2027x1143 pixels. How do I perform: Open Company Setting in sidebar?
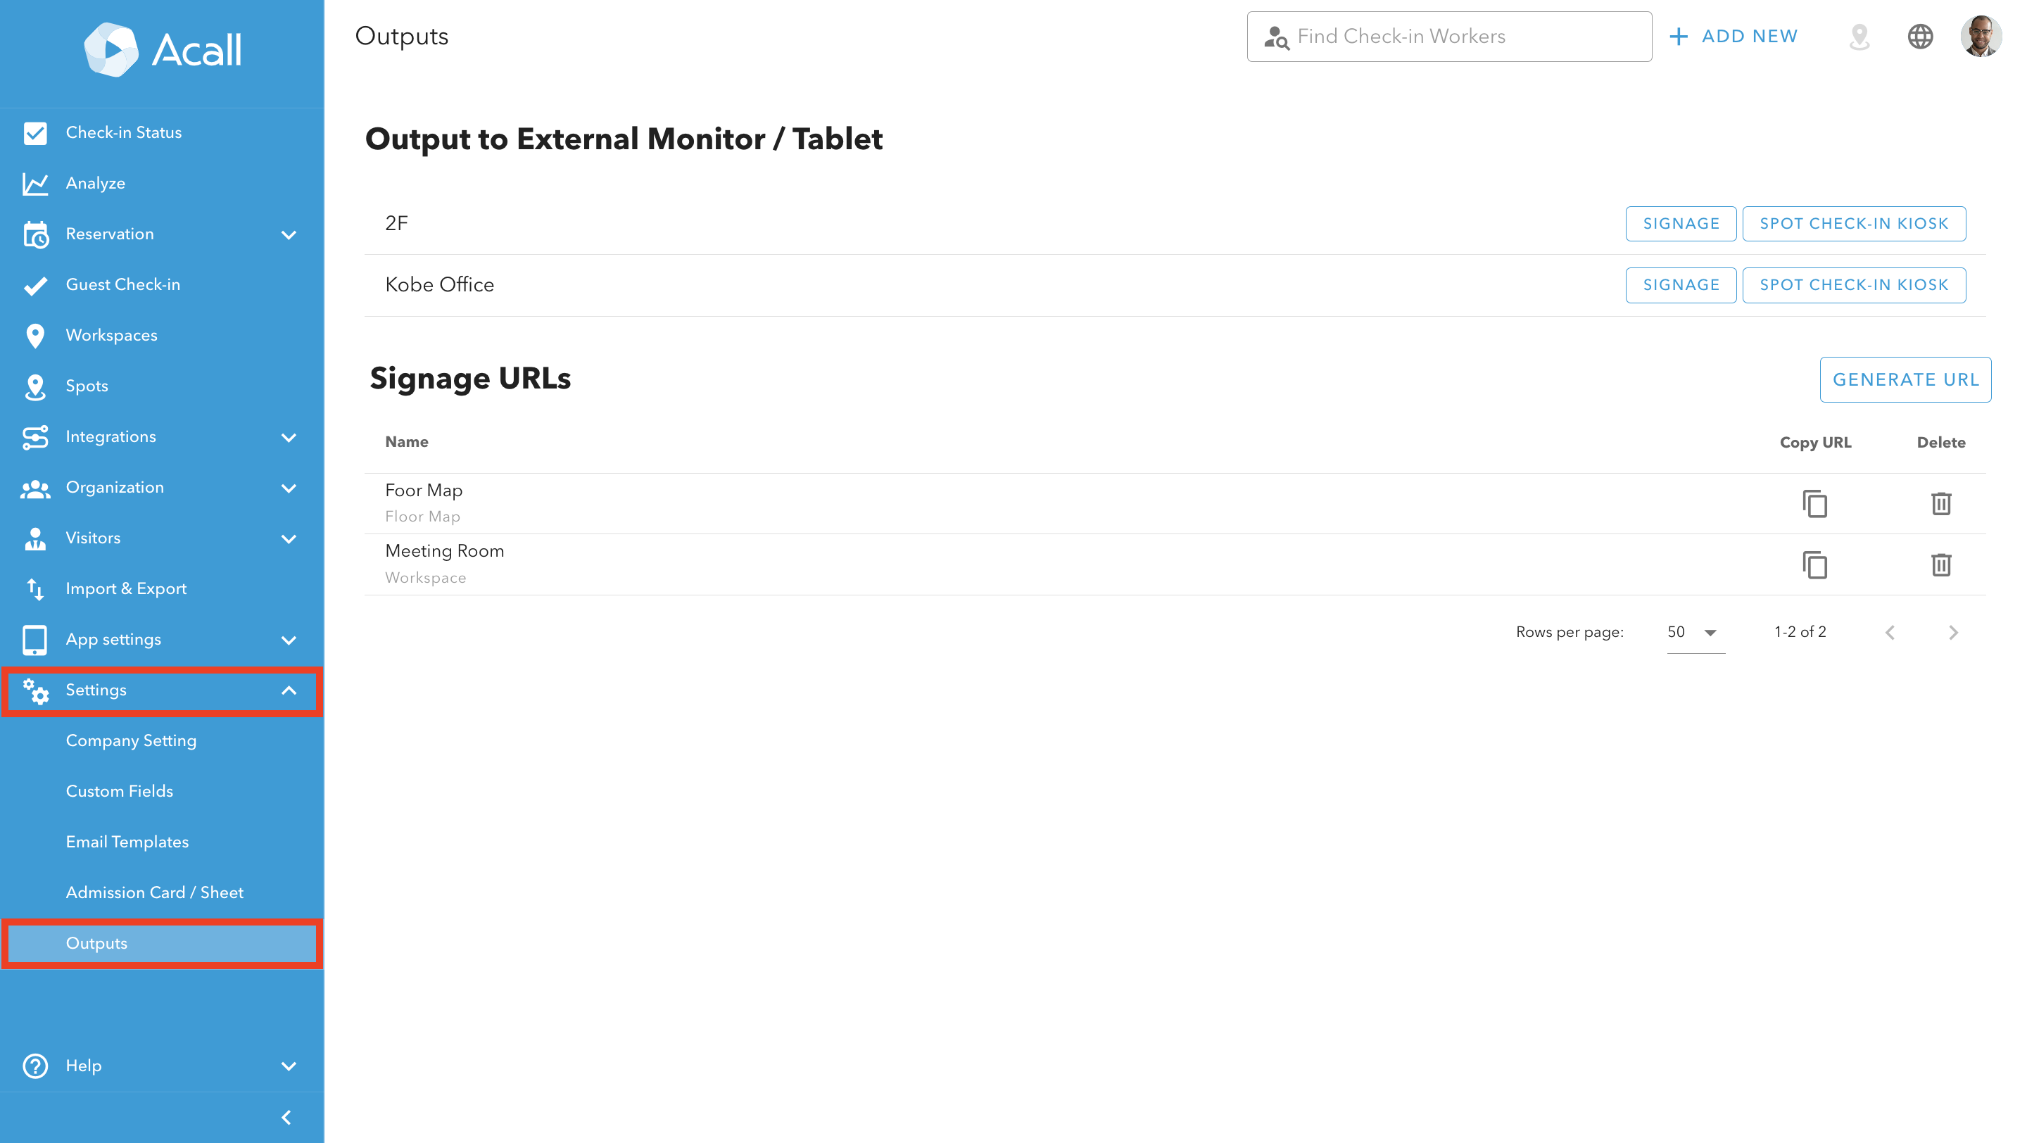pyautogui.click(x=132, y=740)
